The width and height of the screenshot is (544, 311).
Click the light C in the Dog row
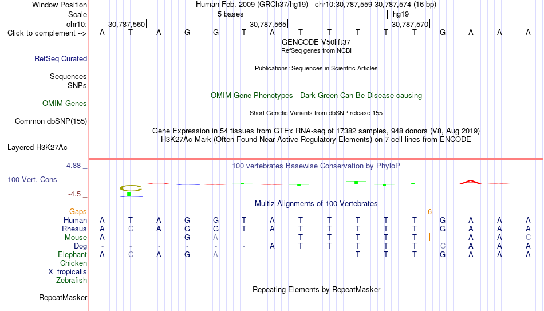[443, 246]
